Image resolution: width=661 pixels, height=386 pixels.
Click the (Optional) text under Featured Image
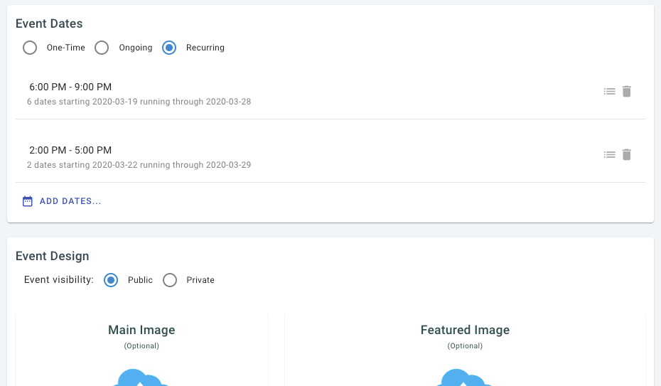[x=465, y=346]
